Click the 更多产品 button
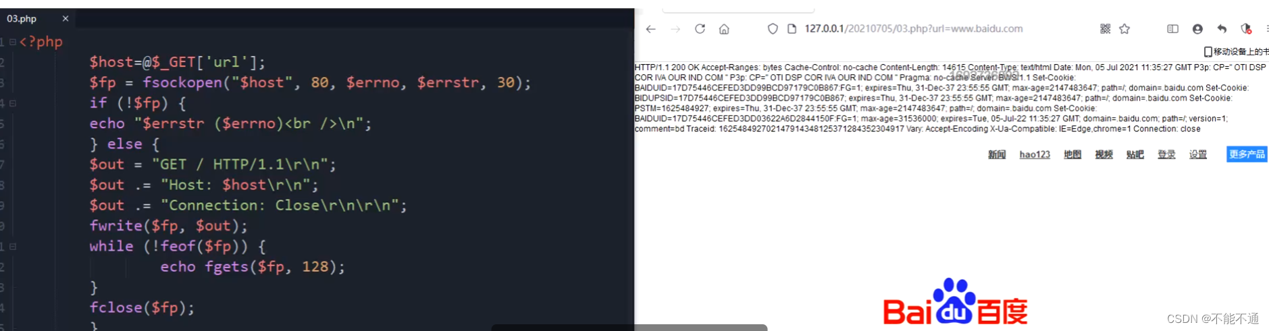The image size is (1269, 331). click(x=1247, y=154)
